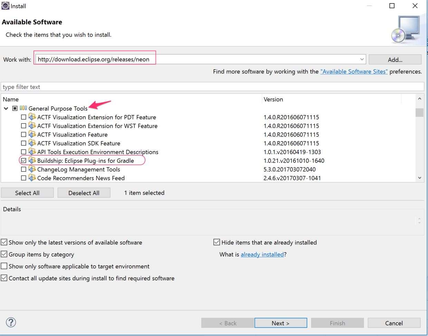This screenshot has width=428, height=336.
Task: Disable Group items by category
Action: coord(4,254)
